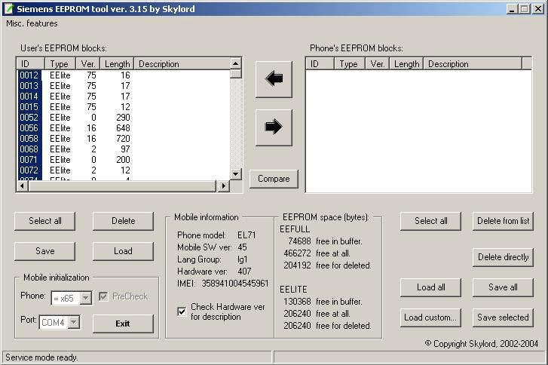Sort user blocks by Type column header
Image resolution: width=548 pixels, height=365 pixels.
coord(60,64)
